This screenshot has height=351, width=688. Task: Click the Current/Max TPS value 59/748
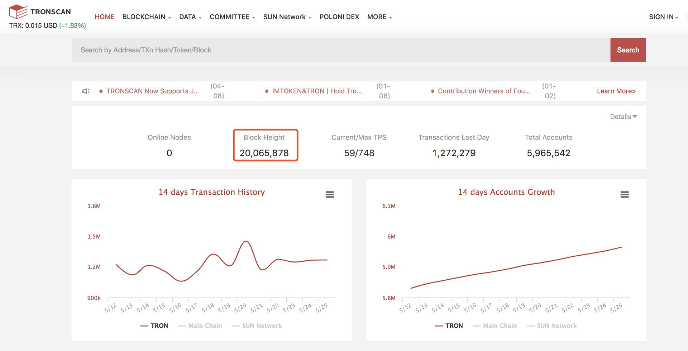click(x=359, y=153)
